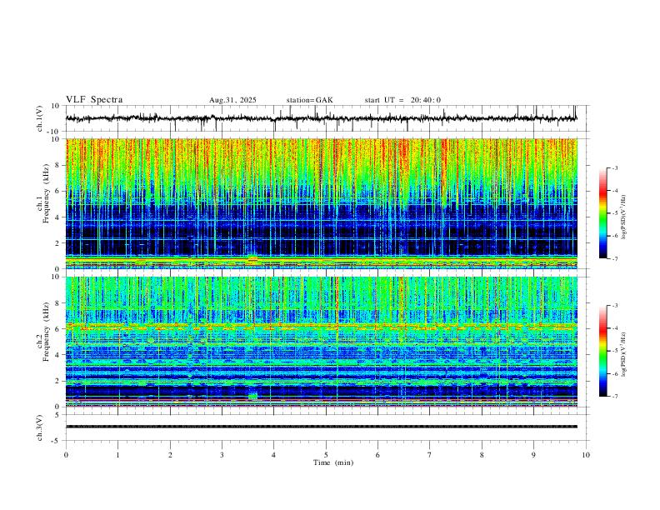This screenshot has width=660, height=510.
Task: Click the "5" tick on the time axis
Action: (x=326, y=455)
